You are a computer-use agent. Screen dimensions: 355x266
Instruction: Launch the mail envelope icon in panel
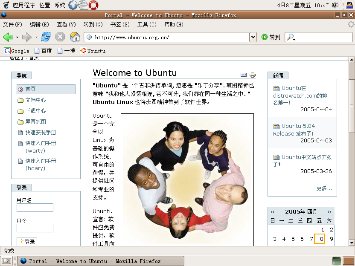[83, 5]
